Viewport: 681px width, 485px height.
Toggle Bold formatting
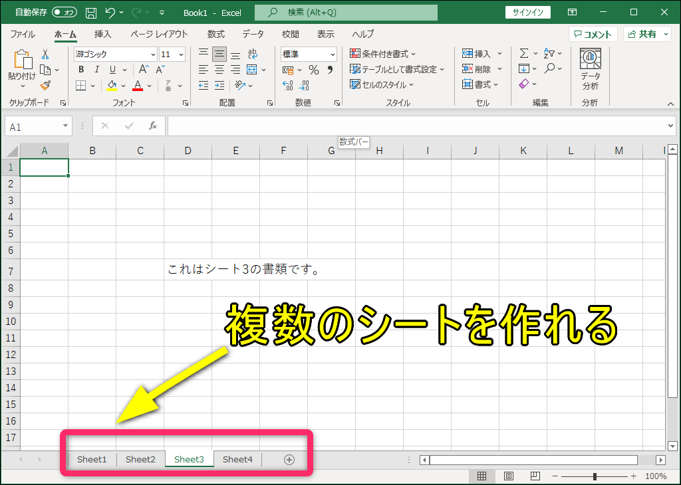(x=81, y=69)
